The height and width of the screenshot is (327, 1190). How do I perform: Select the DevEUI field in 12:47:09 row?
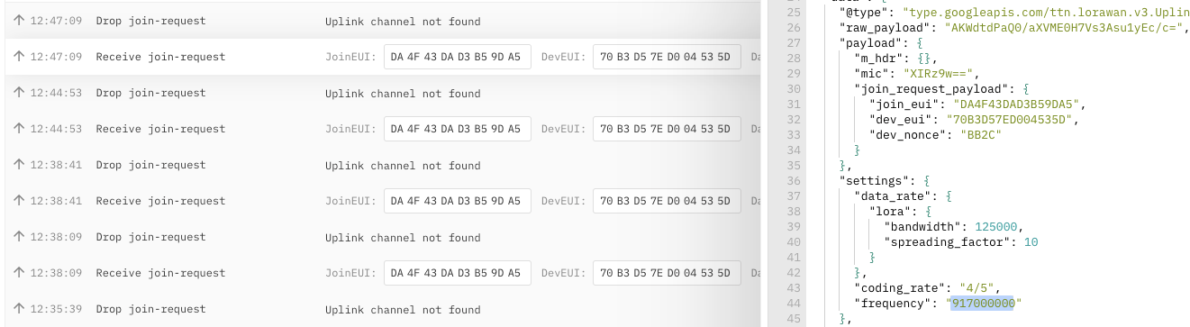[x=667, y=57]
